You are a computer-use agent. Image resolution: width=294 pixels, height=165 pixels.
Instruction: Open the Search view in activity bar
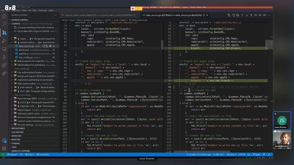[4, 24]
